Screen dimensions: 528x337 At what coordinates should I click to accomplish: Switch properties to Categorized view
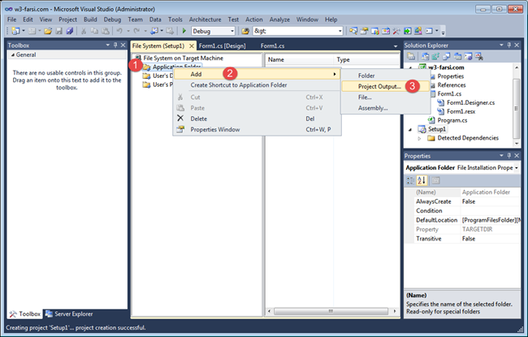(x=410, y=181)
